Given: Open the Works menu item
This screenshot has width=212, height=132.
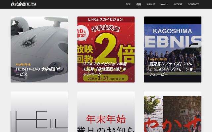Looking at the screenshot, I should click(164, 4).
